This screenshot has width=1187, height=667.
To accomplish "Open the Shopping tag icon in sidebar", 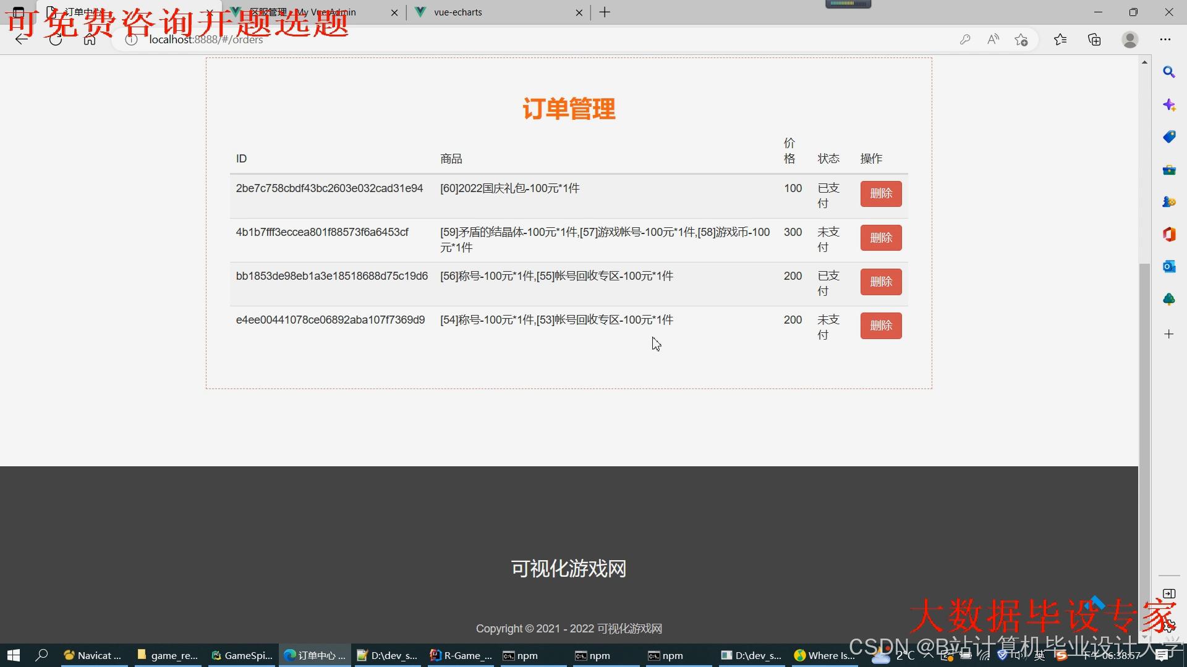I will point(1168,136).
